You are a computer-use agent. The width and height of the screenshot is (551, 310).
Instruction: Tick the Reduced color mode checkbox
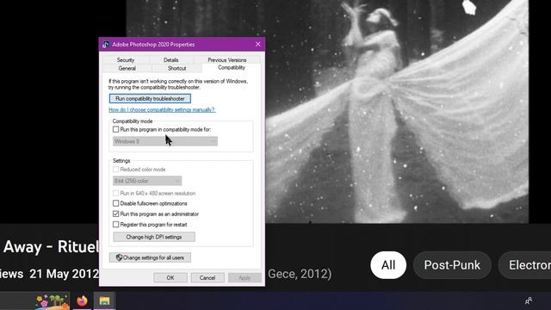pos(115,170)
